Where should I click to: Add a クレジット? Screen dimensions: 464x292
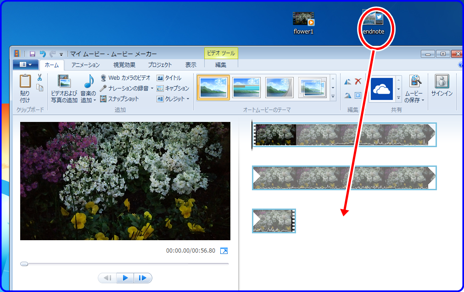click(171, 99)
